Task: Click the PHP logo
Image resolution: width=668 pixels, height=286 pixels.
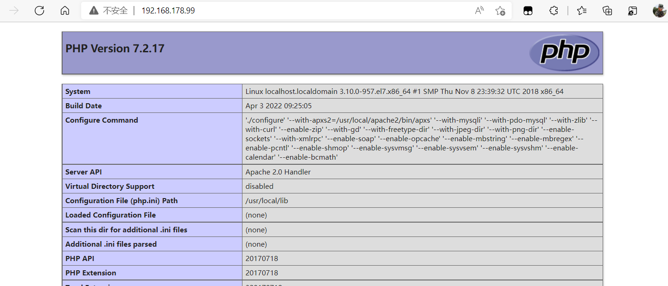Action: click(x=564, y=53)
